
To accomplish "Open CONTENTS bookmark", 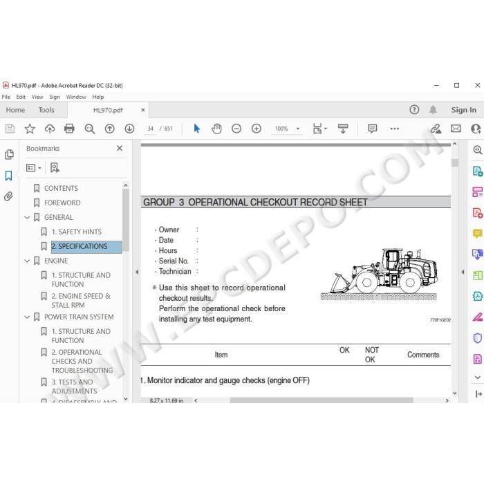I will [x=61, y=188].
